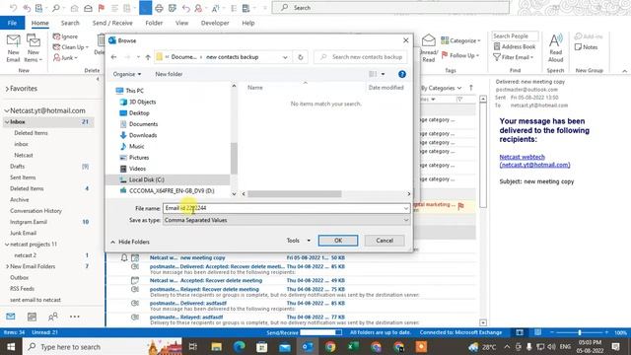Click the File name input field

click(287, 208)
